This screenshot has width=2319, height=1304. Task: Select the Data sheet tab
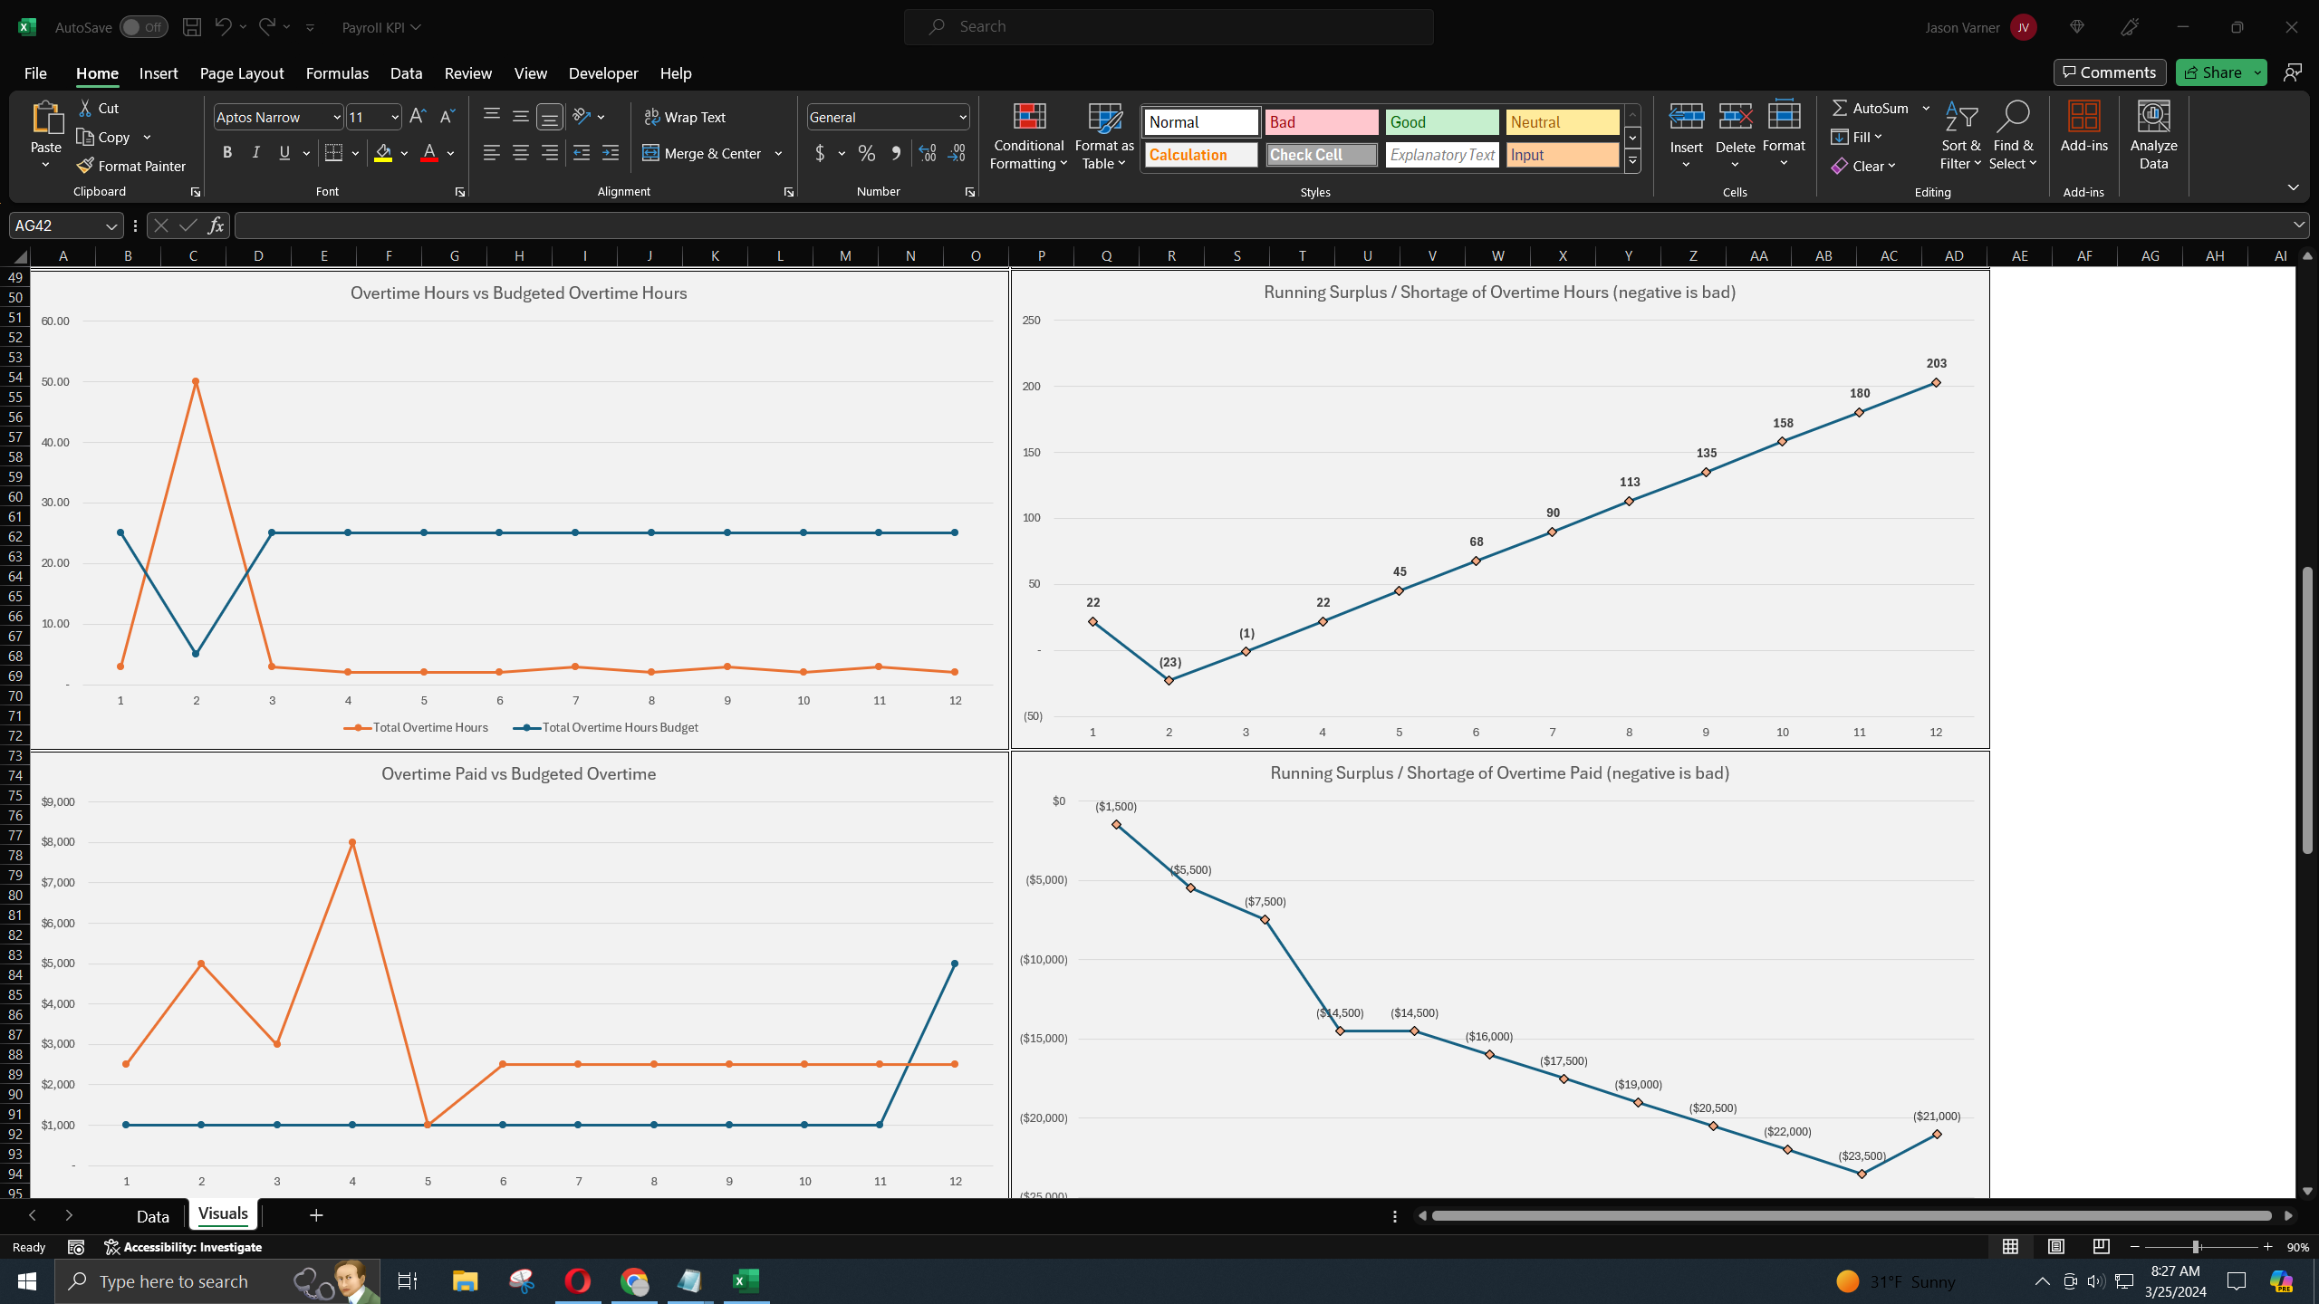(x=152, y=1216)
